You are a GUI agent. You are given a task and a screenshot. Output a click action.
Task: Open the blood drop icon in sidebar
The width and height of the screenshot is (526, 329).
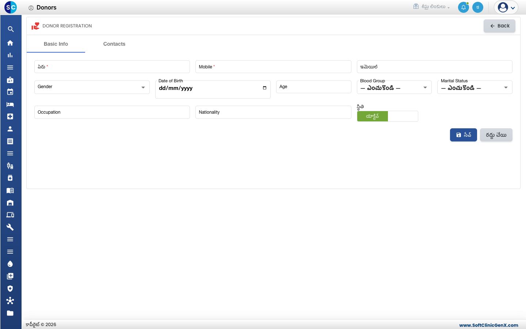pyautogui.click(x=10, y=264)
